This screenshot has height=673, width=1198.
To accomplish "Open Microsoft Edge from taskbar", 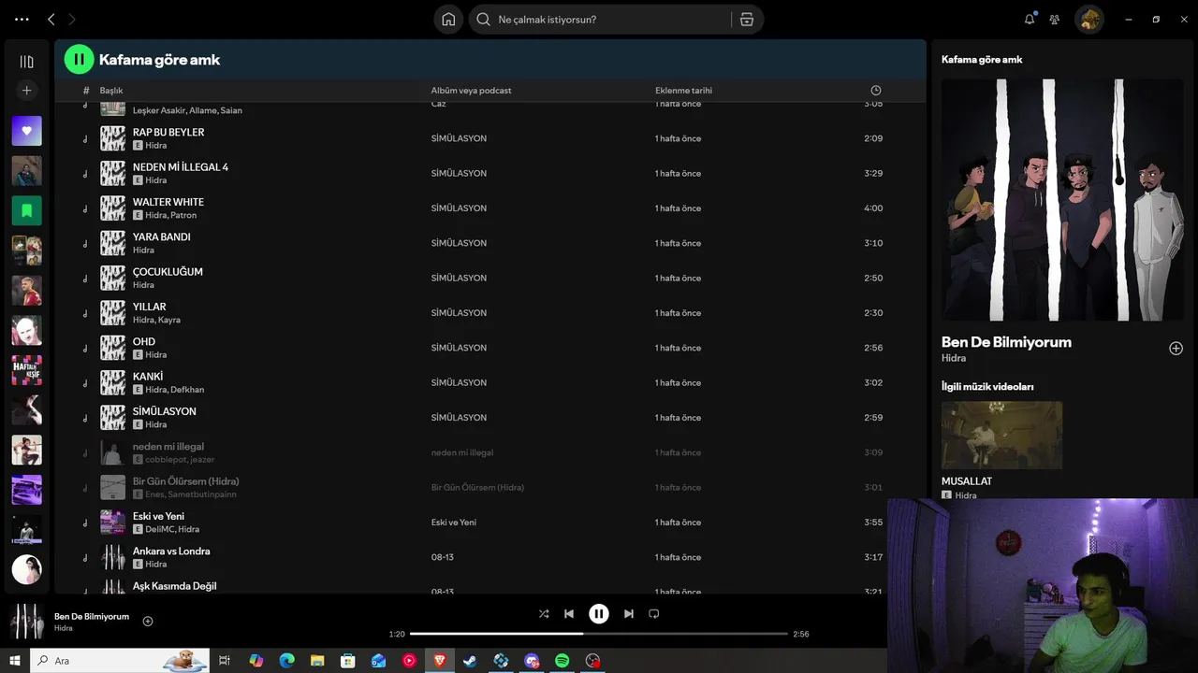I will pos(287,661).
